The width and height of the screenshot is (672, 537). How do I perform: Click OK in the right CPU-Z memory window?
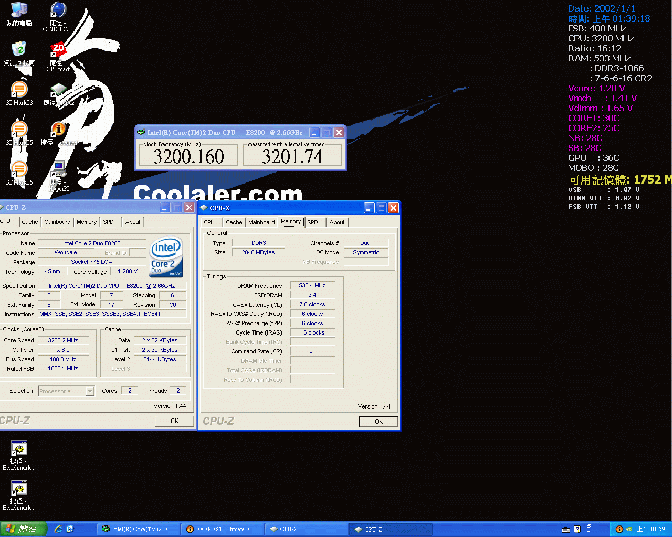379,422
